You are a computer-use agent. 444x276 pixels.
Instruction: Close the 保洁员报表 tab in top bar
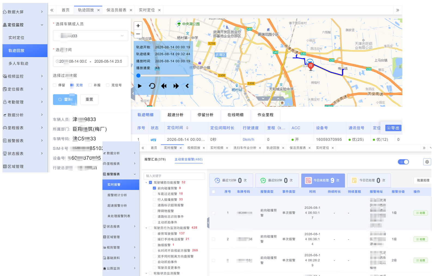click(x=131, y=10)
